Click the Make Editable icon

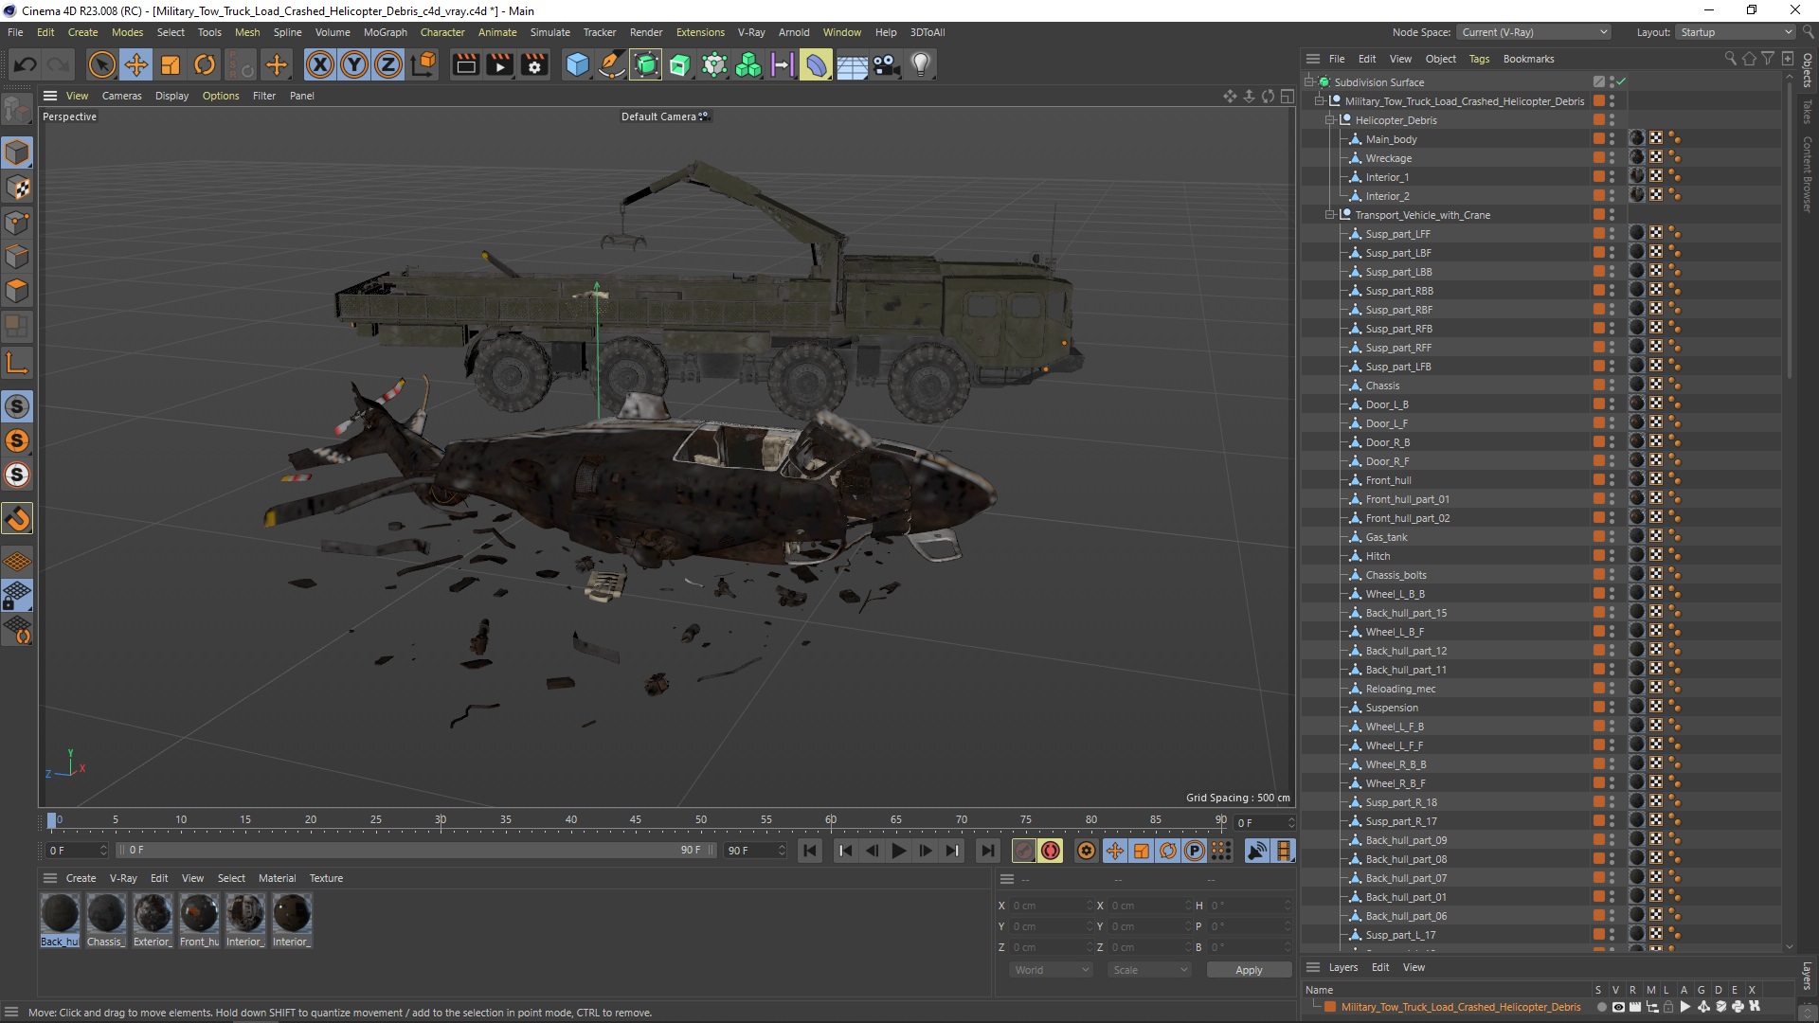(x=17, y=111)
